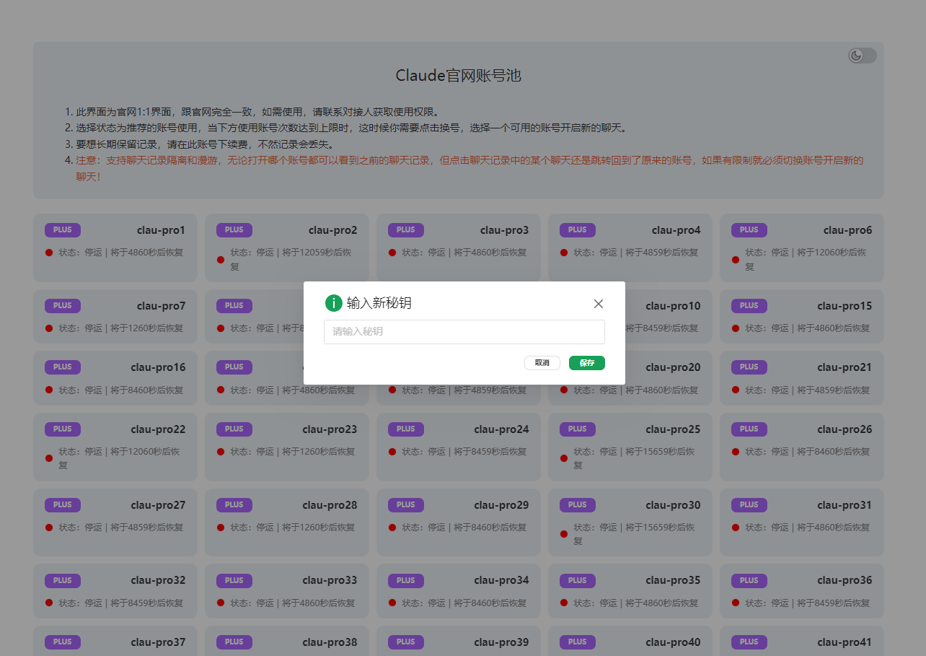Click the red status dot on clau-pro3

pos(392,253)
